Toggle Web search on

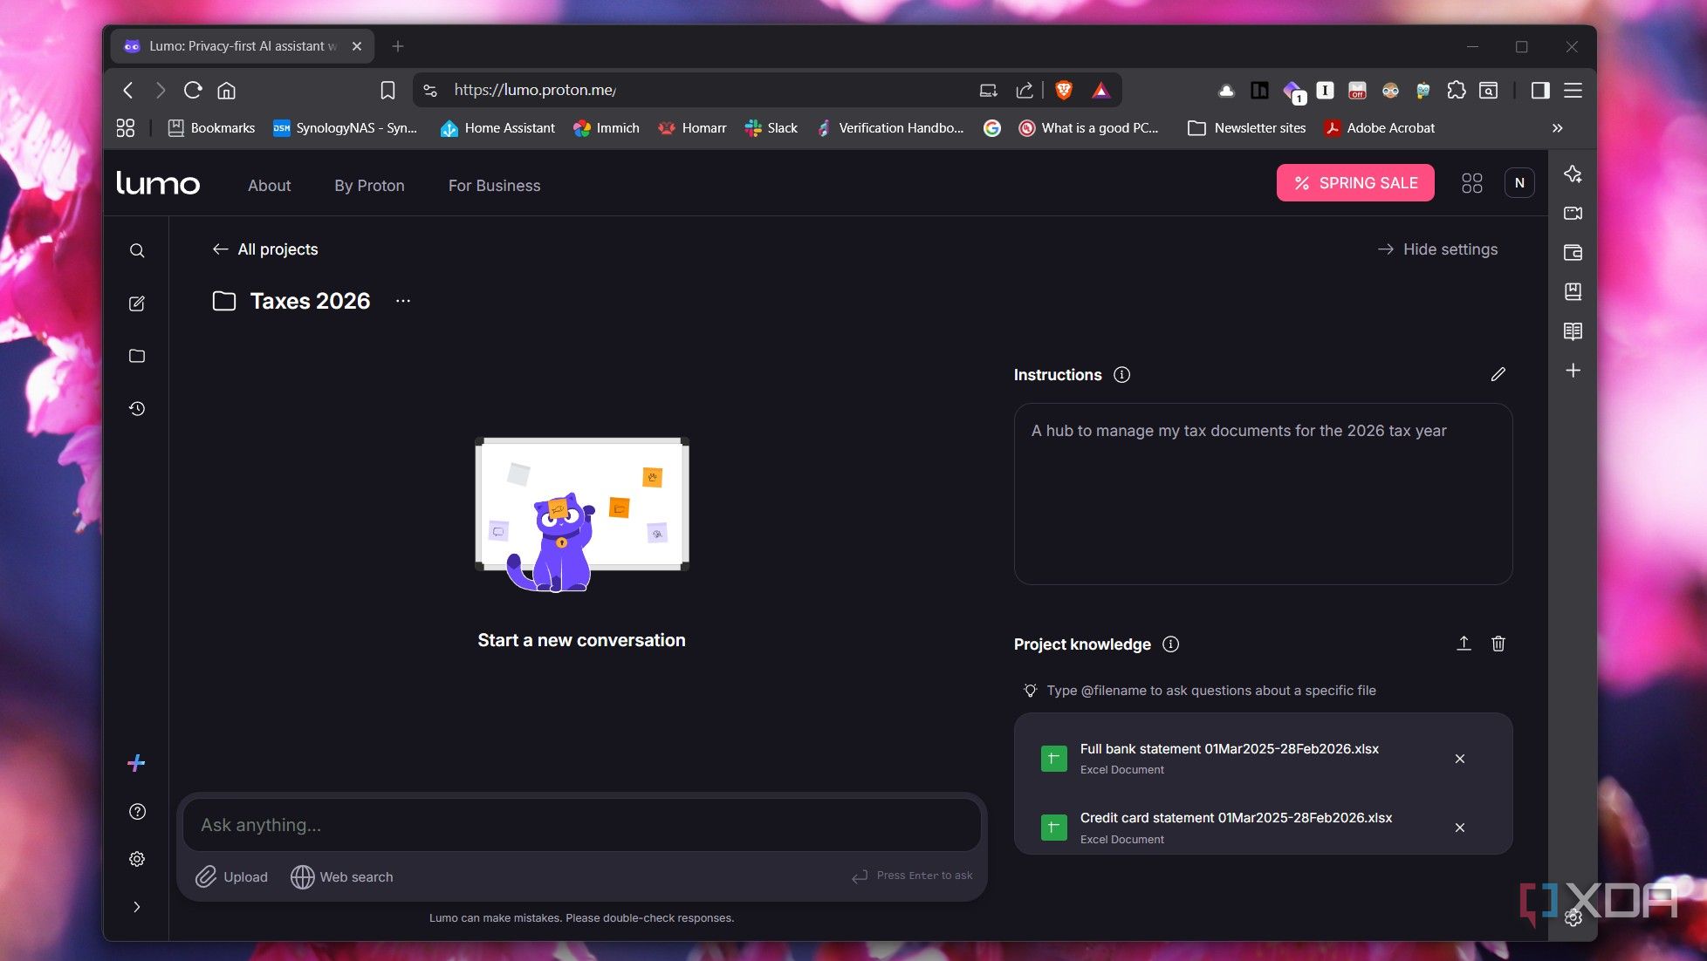[x=342, y=877]
